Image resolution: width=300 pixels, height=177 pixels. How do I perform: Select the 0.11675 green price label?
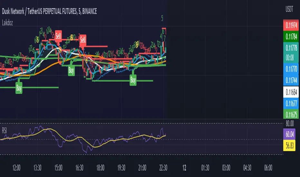291,115
